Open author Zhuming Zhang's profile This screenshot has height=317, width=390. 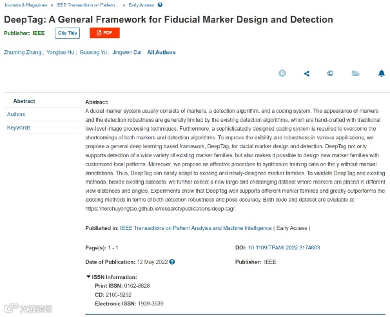click(x=23, y=52)
